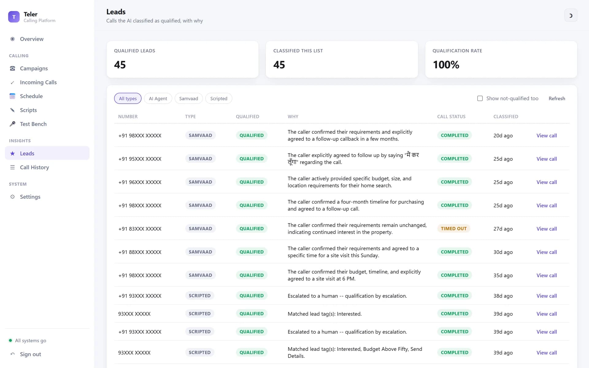This screenshot has height=368, width=589.
Task: Click the Classified This List card
Action: (x=342, y=59)
